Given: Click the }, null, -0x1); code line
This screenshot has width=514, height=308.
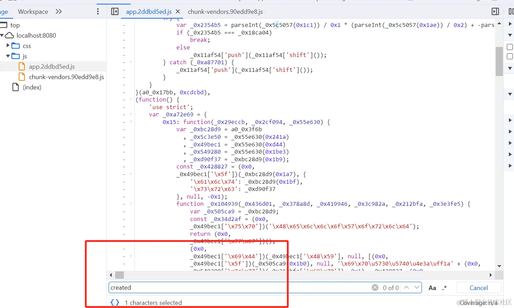Looking at the screenshot, I should (202, 196).
